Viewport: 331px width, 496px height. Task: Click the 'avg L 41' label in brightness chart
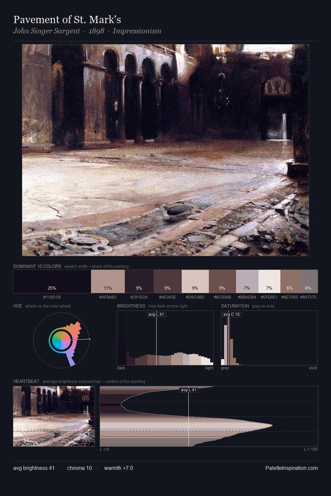156,314
